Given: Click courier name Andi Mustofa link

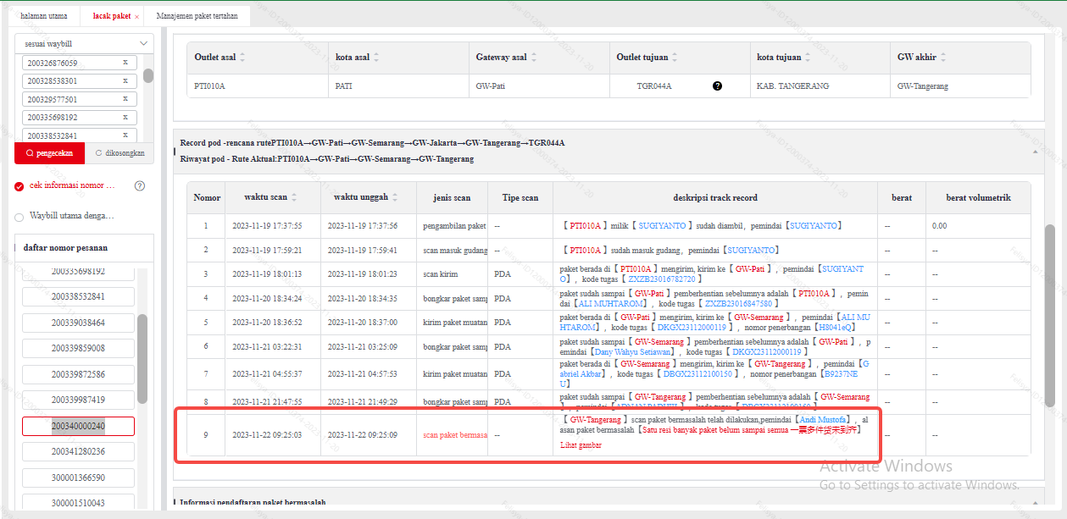Looking at the screenshot, I should coord(824,419).
